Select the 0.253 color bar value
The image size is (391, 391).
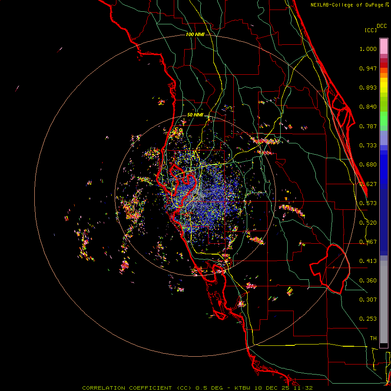(x=368, y=319)
